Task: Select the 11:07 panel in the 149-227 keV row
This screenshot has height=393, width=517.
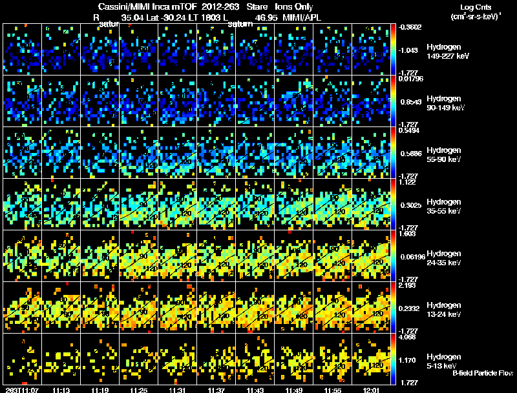Action: coord(23,50)
